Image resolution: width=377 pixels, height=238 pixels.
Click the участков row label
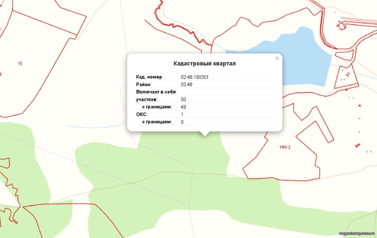[147, 99]
